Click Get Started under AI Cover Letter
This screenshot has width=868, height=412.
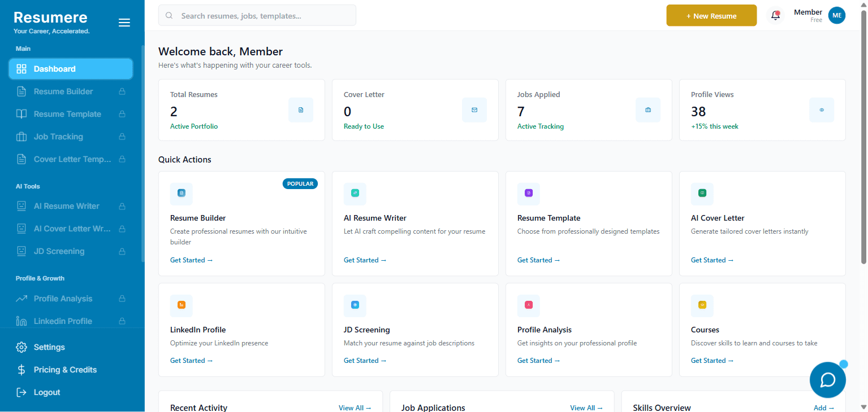point(712,260)
